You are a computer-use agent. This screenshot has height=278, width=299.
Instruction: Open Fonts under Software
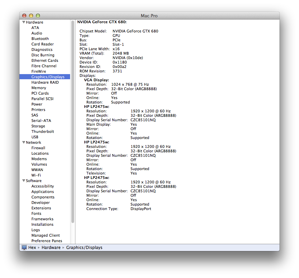[x=36, y=213]
